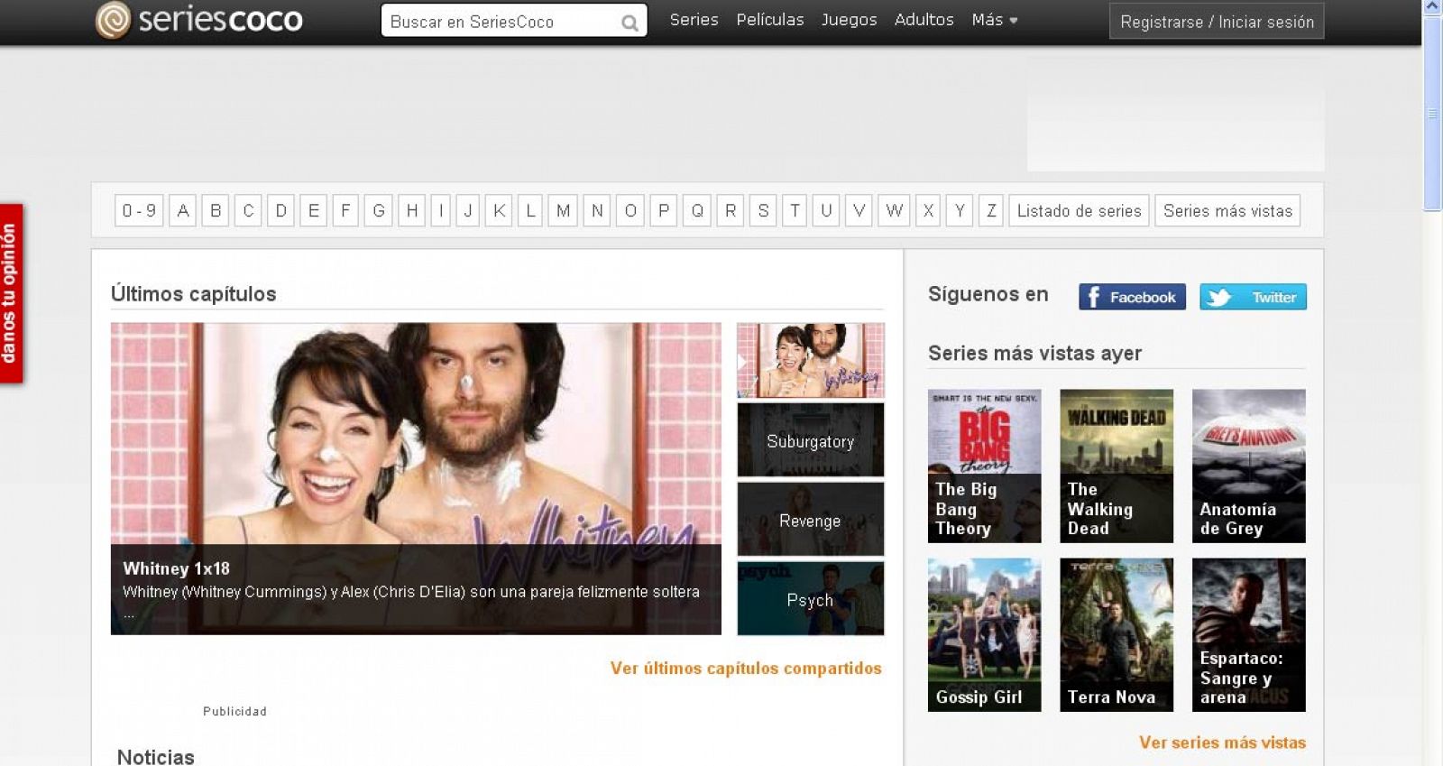Open the danos tu opinión feedback tab

click(11, 293)
